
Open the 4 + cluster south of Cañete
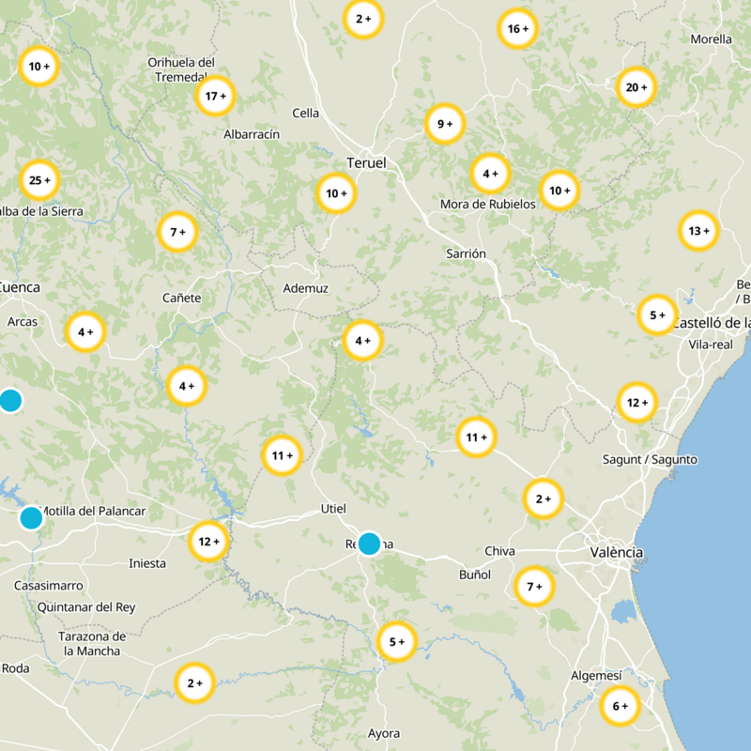(186, 386)
